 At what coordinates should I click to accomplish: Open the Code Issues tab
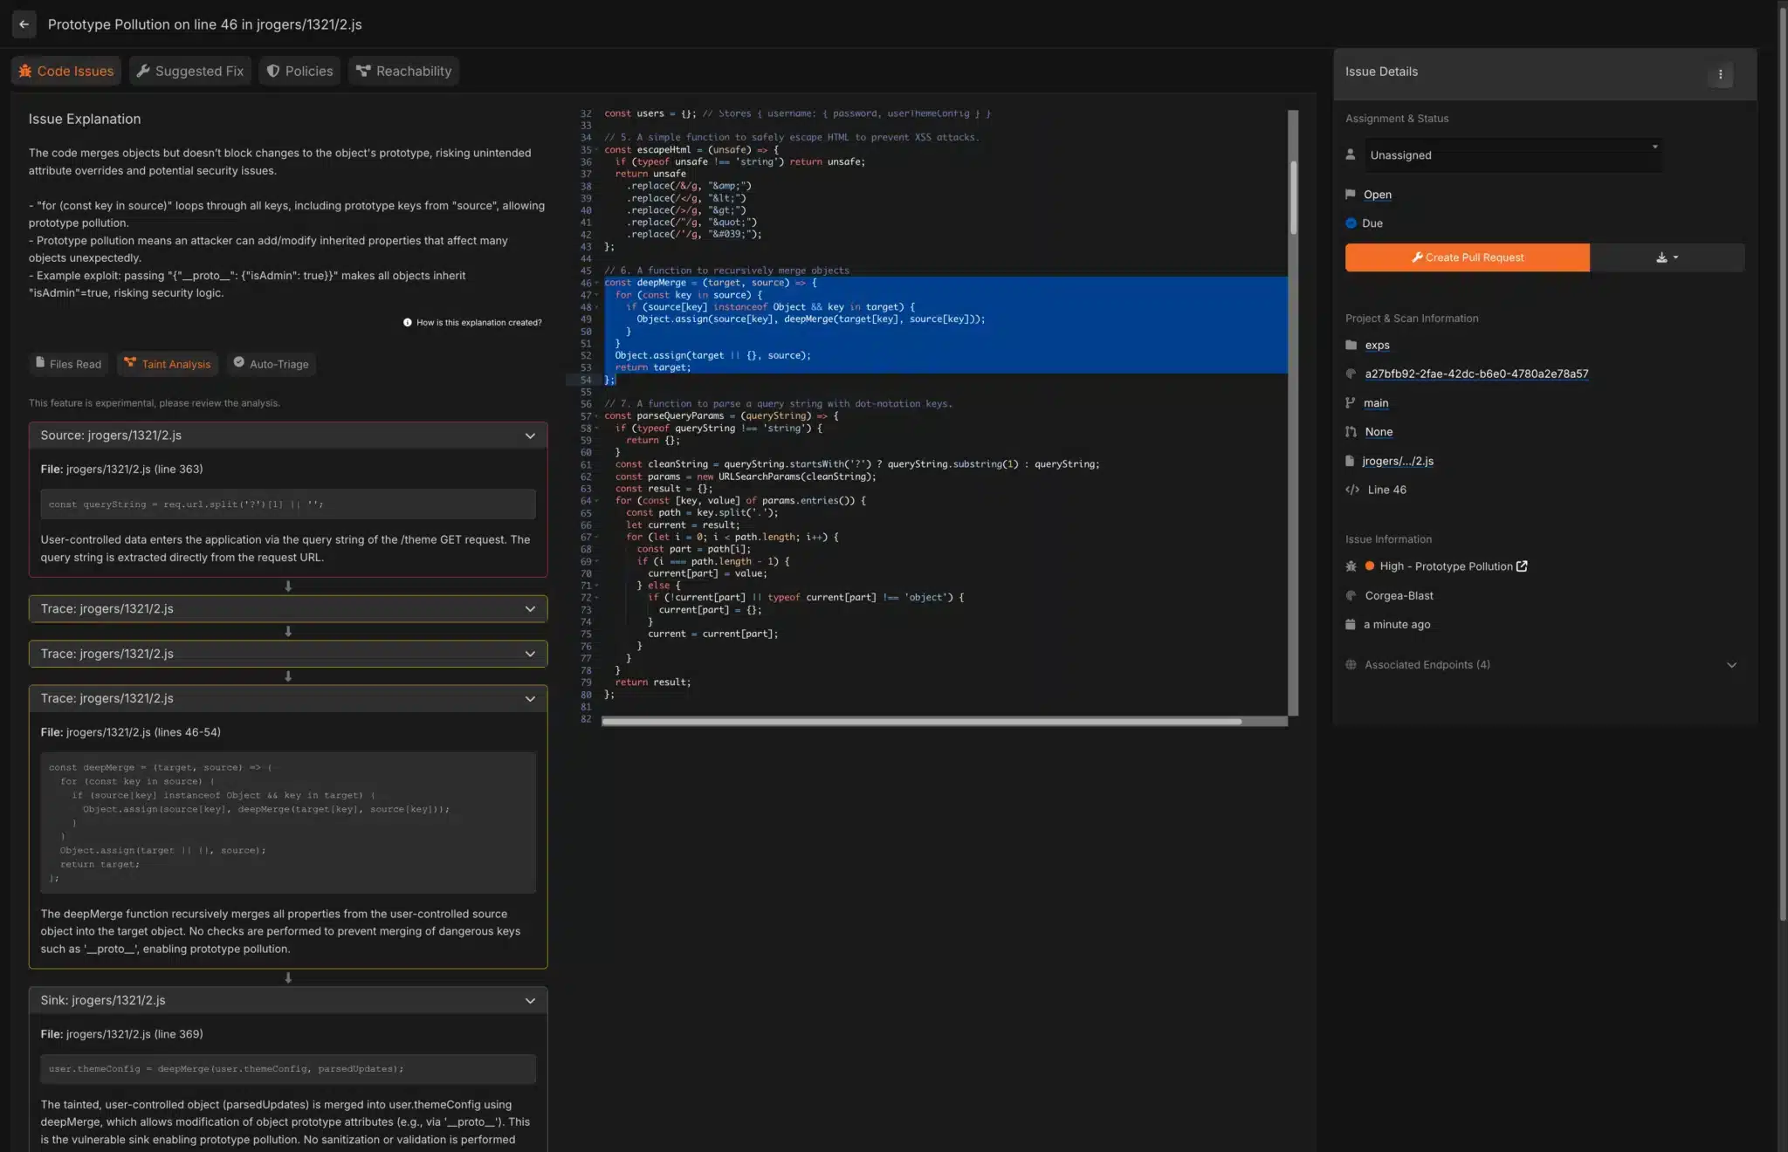click(66, 71)
